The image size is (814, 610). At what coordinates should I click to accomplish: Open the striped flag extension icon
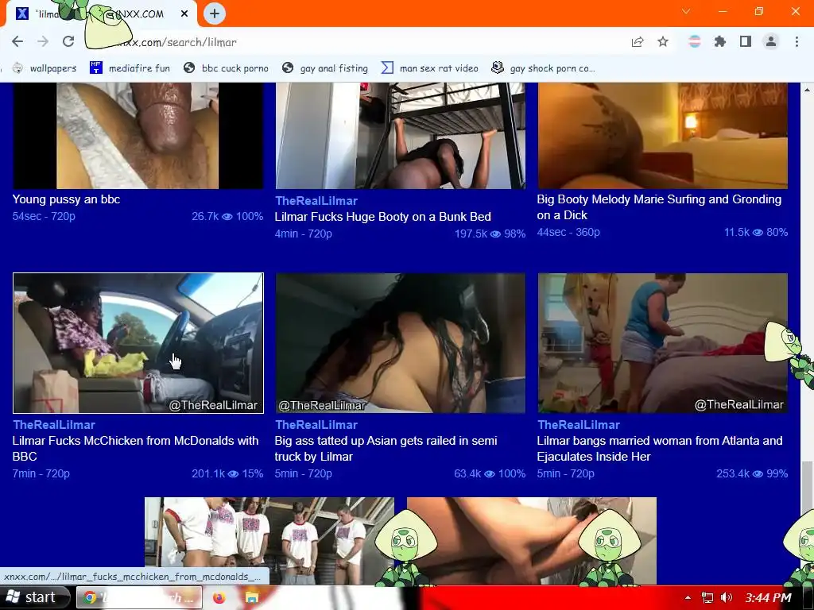[695, 42]
